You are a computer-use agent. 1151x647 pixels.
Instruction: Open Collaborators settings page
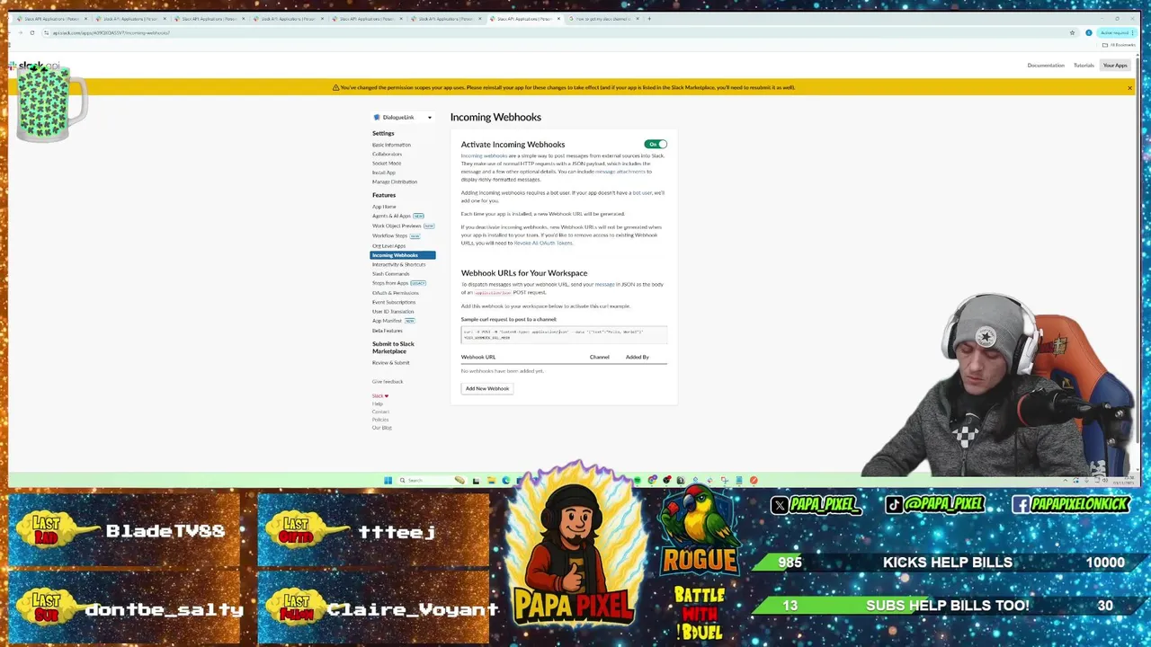click(x=387, y=154)
